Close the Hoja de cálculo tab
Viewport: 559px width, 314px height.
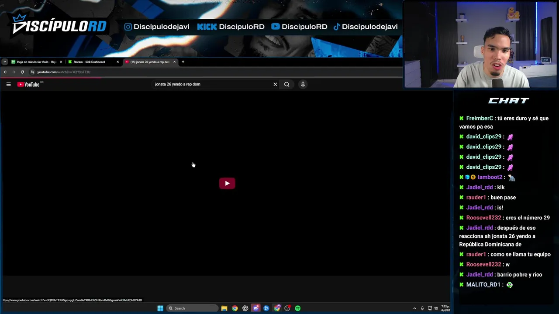(61, 62)
